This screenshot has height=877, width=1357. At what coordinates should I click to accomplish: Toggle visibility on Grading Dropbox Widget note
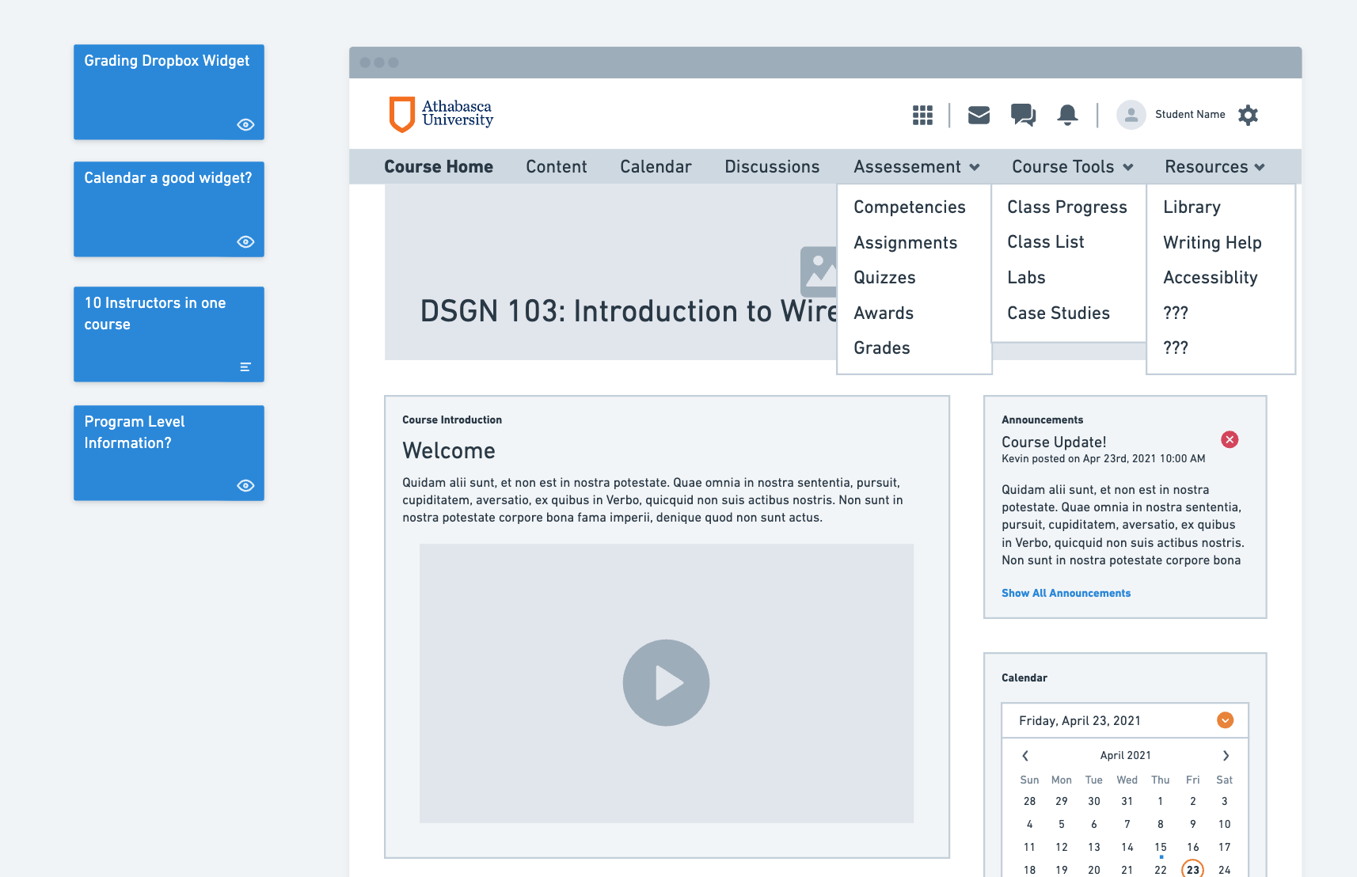coord(245,124)
